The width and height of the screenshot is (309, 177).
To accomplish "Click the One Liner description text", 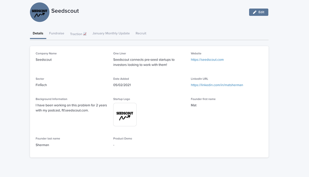I will pos(144,62).
